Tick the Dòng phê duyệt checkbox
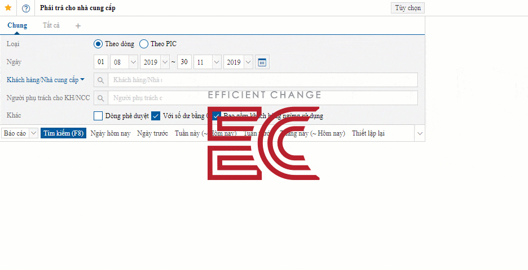528x270 pixels. (x=98, y=116)
